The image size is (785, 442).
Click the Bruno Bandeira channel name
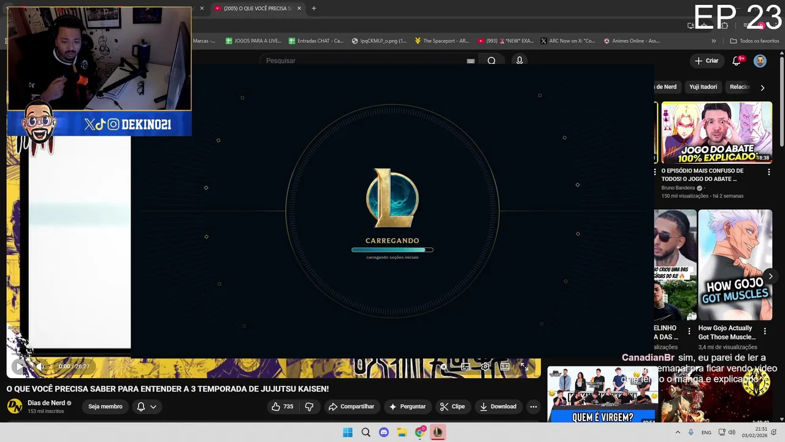pos(678,188)
